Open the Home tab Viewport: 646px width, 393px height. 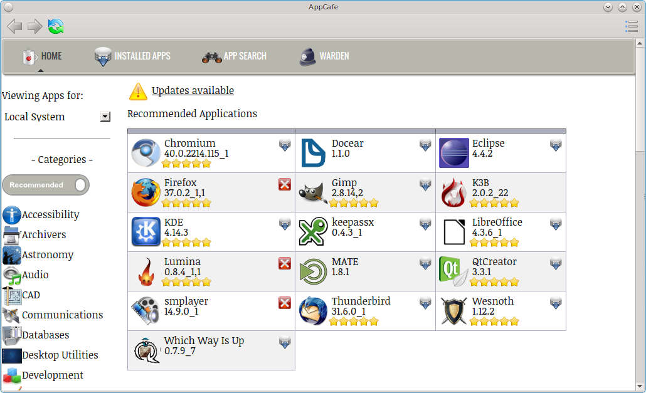pos(42,56)
